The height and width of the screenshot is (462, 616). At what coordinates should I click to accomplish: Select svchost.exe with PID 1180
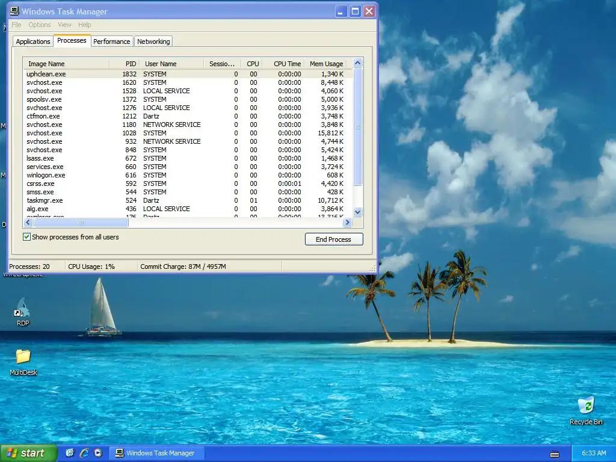tap(188, 125)
